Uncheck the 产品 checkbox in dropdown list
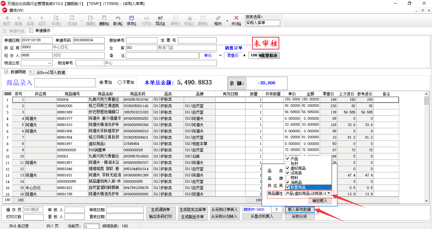This screenshot has height=229, width=432. 287,159
